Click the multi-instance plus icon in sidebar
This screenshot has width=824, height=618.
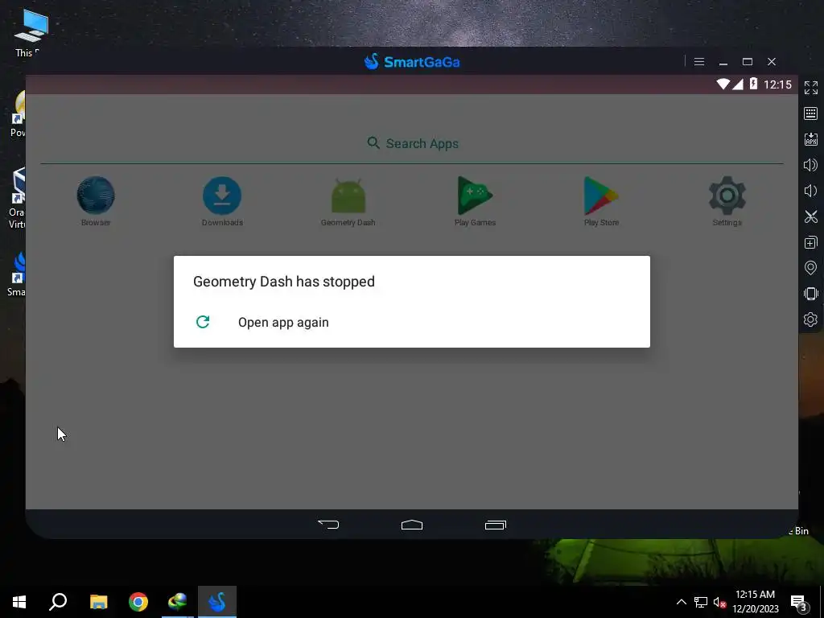[x=811, y=242]
